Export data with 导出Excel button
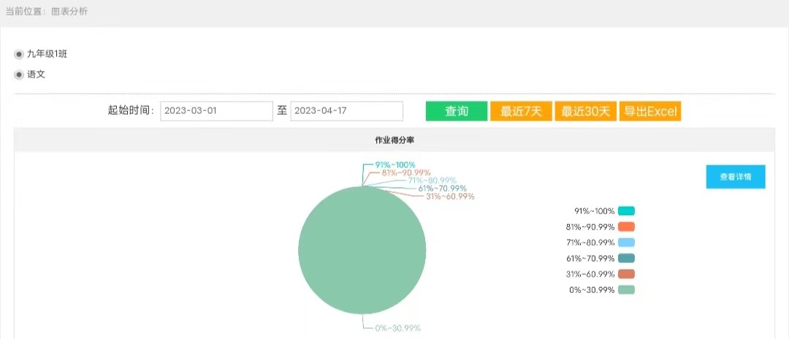789x339 pixels. tap(650, 111)
